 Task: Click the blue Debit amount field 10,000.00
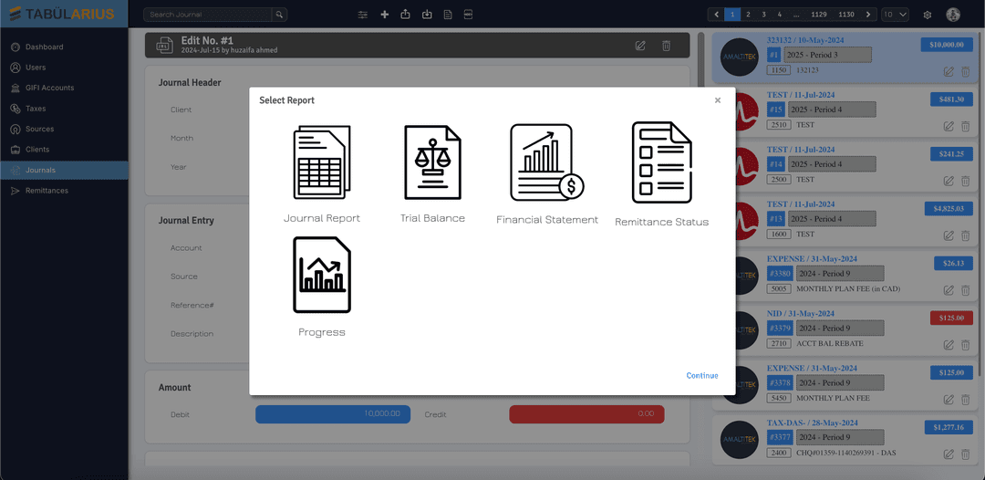pos(333,414)
